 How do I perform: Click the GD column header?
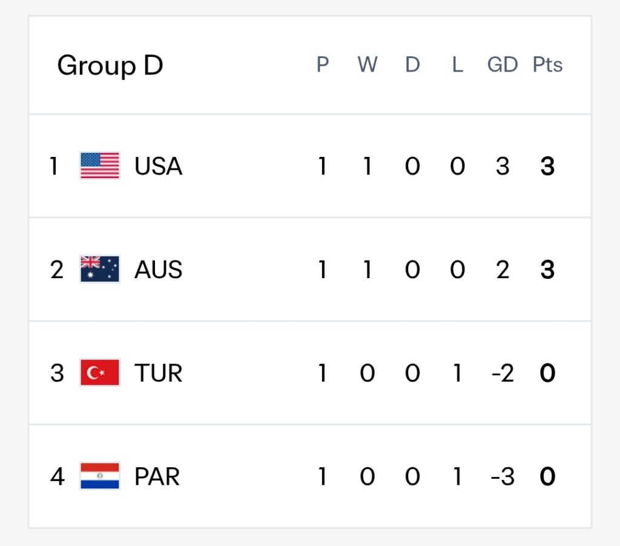pos(503,64)
